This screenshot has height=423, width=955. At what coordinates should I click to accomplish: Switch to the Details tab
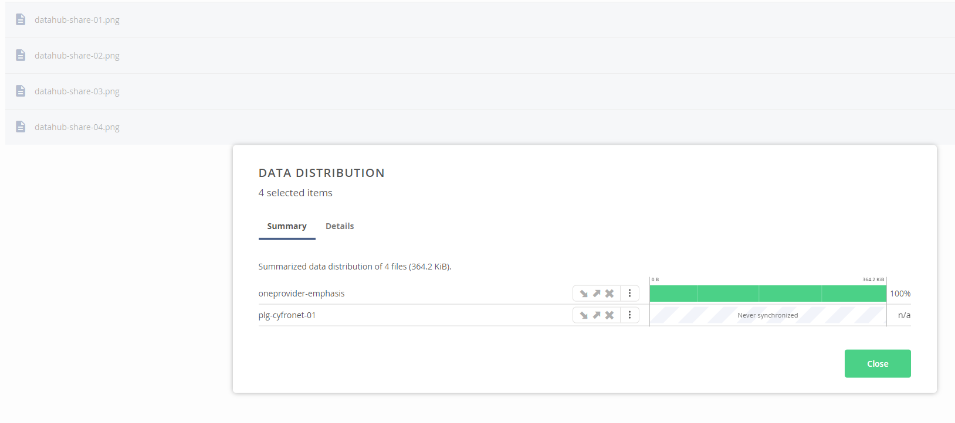pos(340,226)
